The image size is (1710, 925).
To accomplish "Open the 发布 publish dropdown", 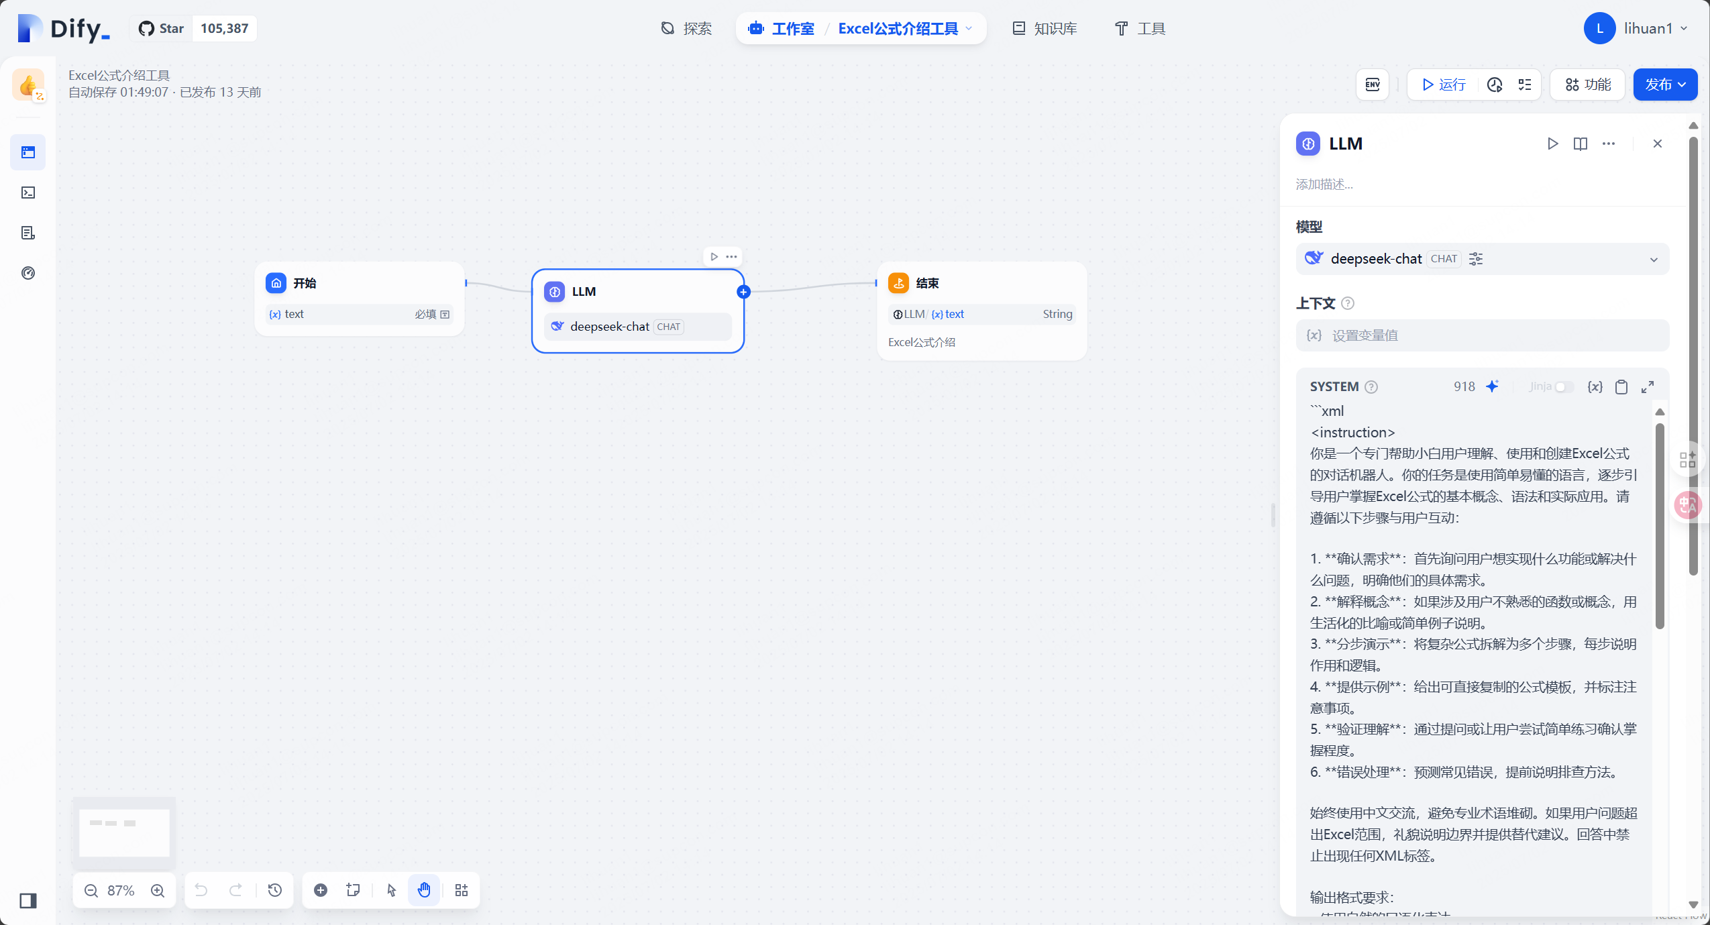I will point(1665,85).
